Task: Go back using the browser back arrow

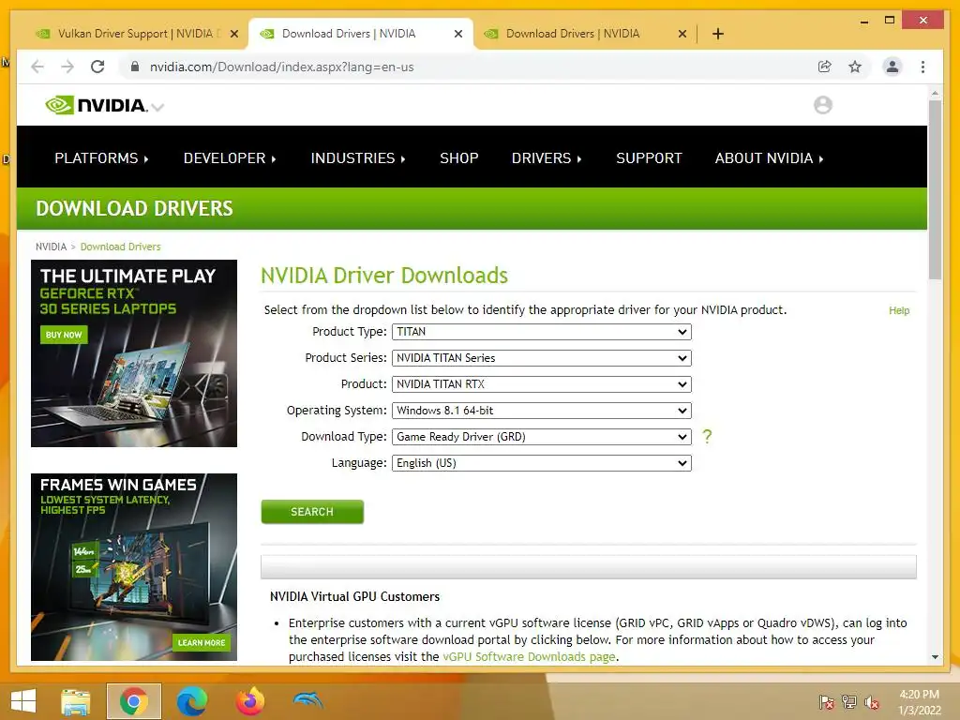Action: 37,67
